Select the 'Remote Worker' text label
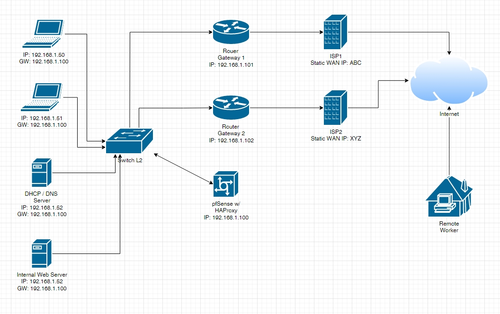The width and height of the screenshot is (500, 314). (449, 227)
